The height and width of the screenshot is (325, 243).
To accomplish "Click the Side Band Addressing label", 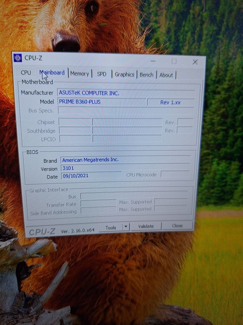I will pos(53,213).
